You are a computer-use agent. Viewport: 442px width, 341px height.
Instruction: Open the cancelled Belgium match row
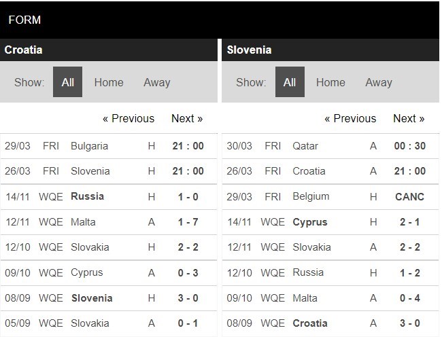click(x=330, y=196)
